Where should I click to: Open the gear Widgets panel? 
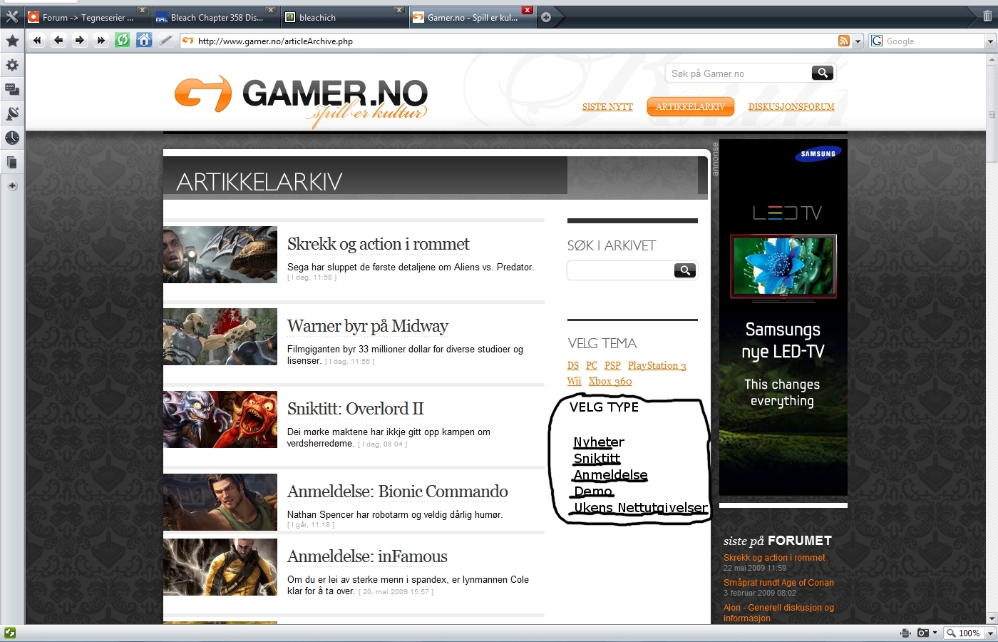click(12, 65)
